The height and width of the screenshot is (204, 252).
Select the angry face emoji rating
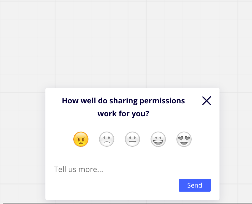point(81,139)
